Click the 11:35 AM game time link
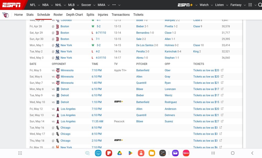The image size is (262, 158). tap(97, 121)
